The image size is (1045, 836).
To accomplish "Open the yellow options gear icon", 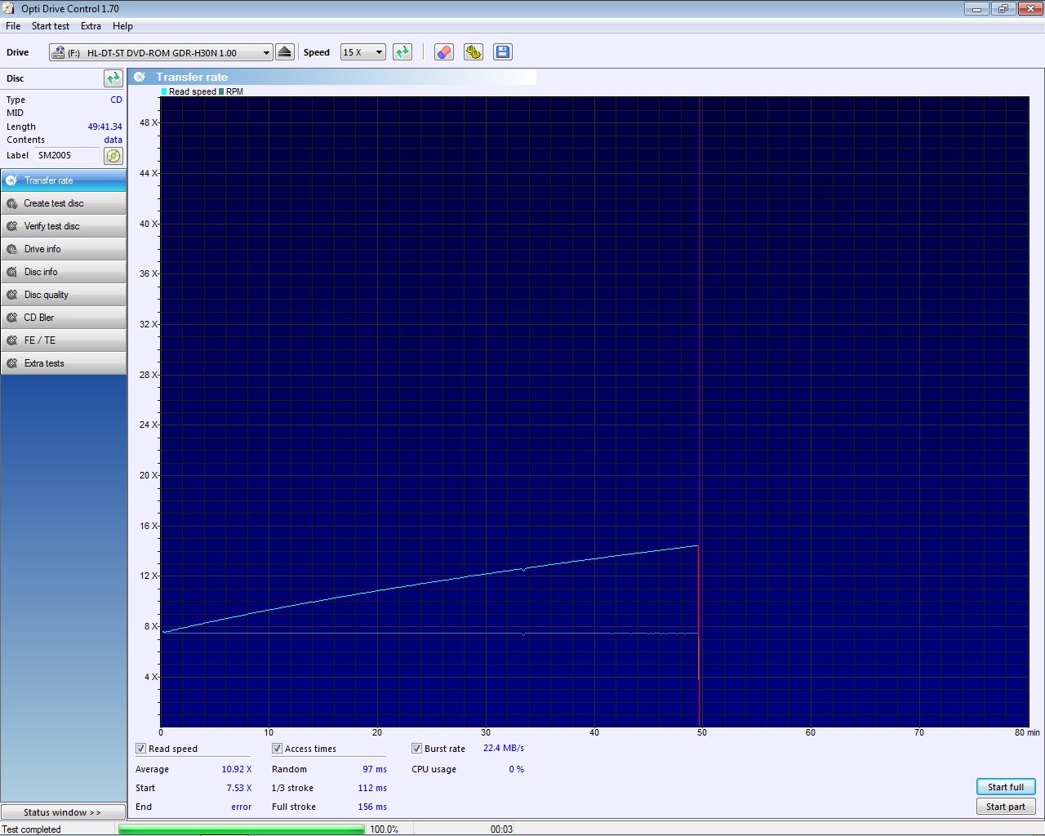I will click(x=473, y=52).
